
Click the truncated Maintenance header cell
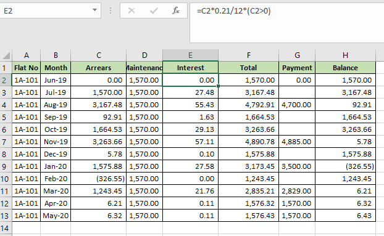click(x=144, y=68)
